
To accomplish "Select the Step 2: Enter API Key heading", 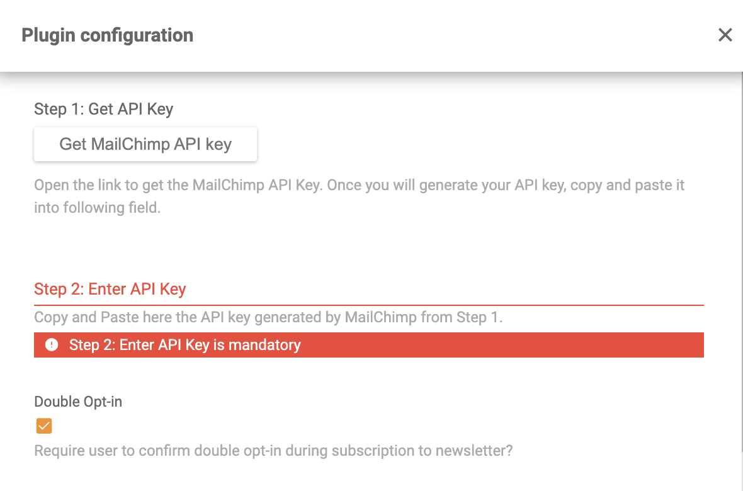I will pos(110,289).
